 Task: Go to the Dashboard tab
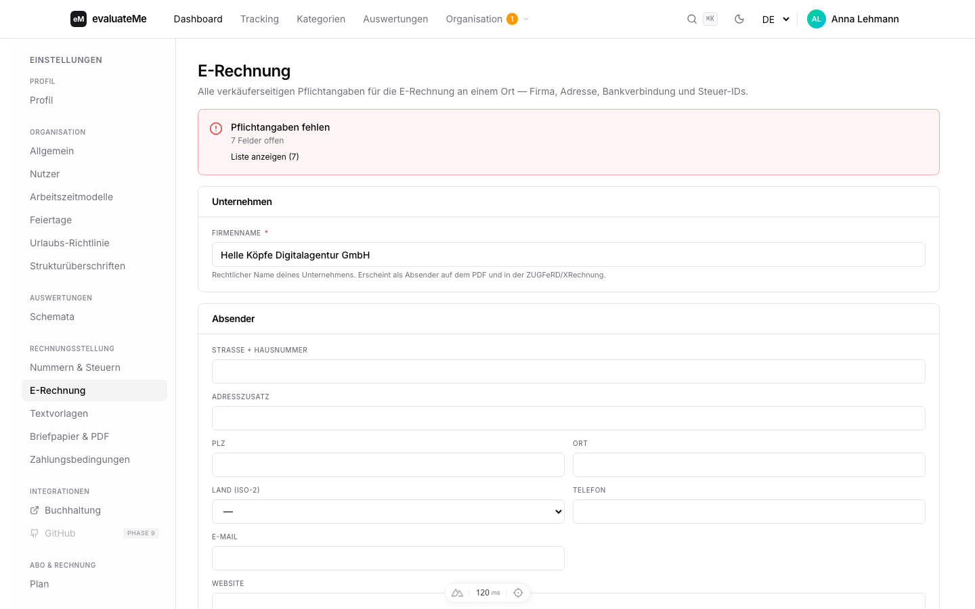point(198,19)
